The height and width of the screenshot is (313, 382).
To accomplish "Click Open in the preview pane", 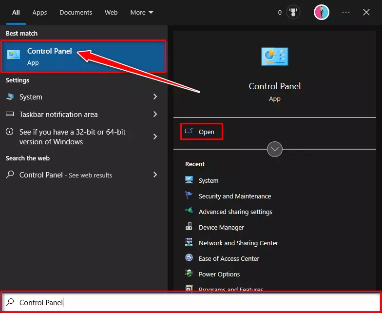I will pyautogui.click(x=202, y=132).
